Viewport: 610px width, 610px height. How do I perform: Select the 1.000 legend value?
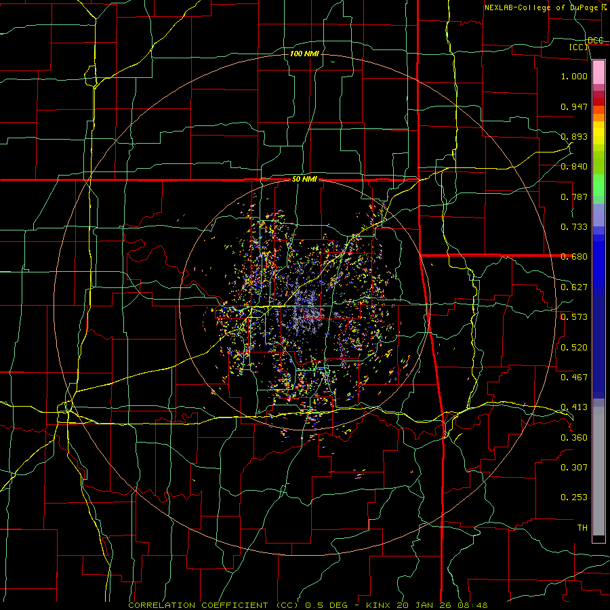[574, 76]
